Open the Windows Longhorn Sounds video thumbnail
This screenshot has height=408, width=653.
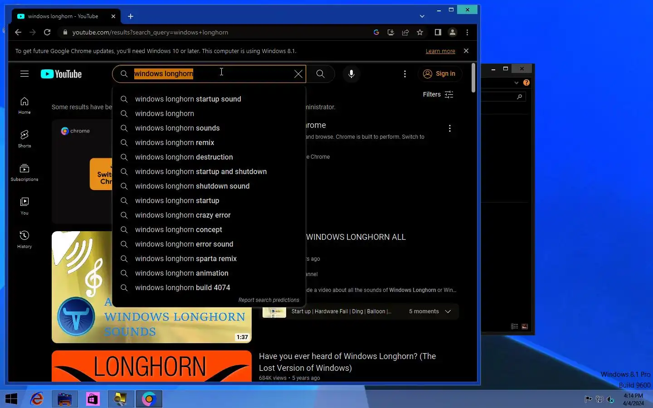point(151,287)
